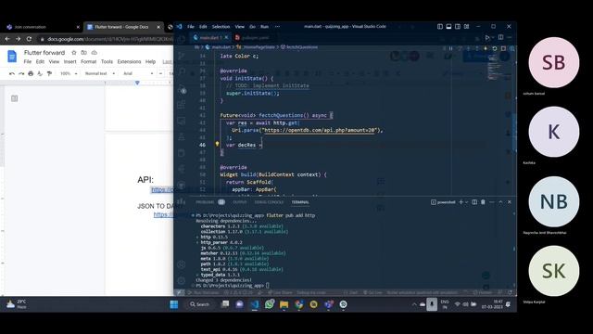Close the VS Code terminal panel
The width and height of the screenshot is (593, 334).
510,202
